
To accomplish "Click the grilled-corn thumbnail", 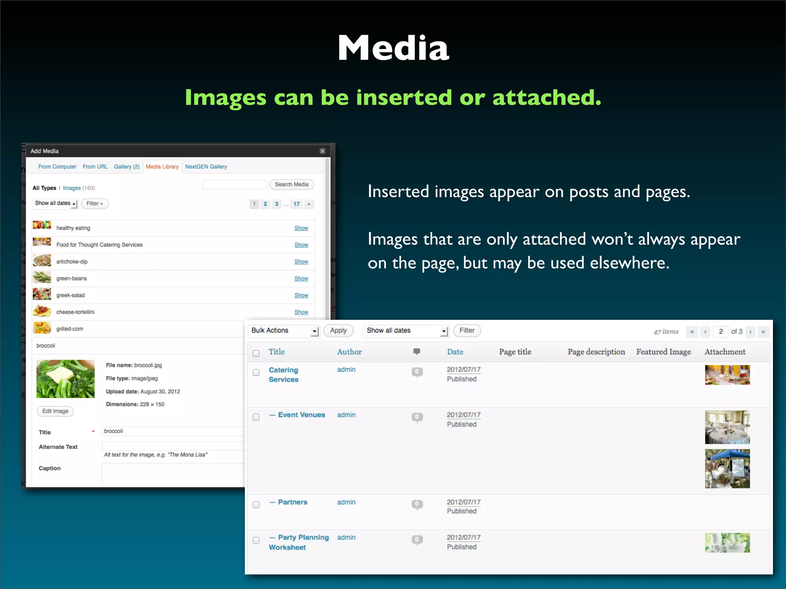I will coord(42,328).
